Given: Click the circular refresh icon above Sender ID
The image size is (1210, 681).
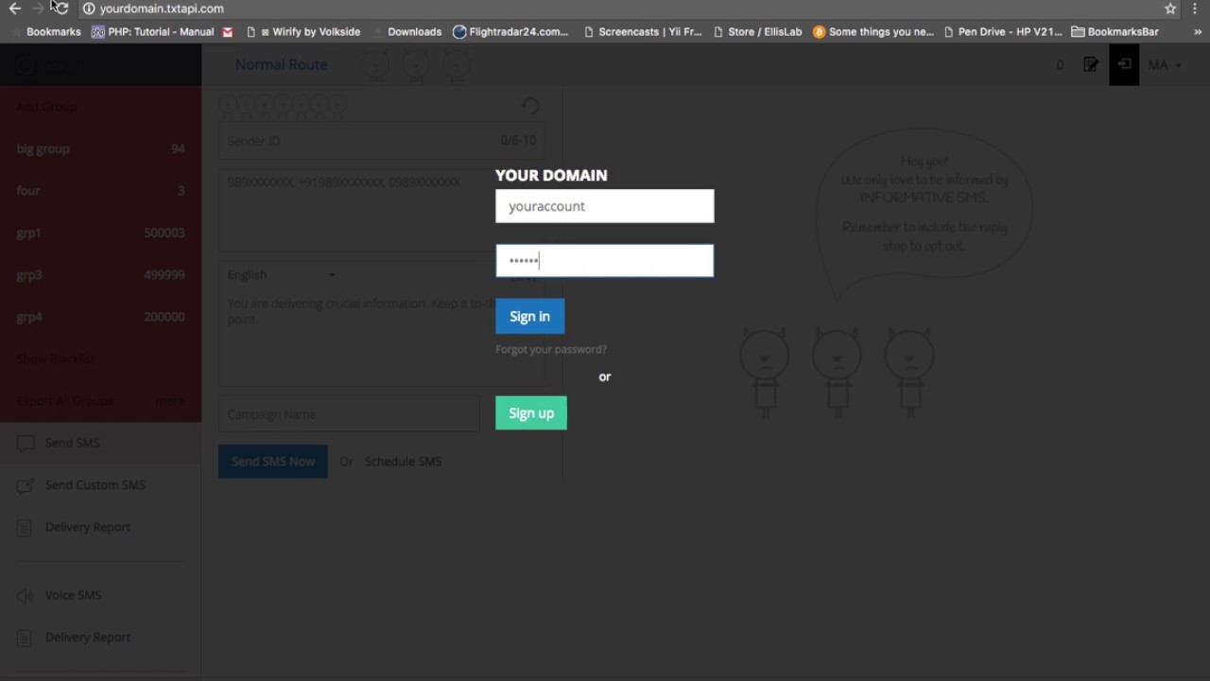Looking at the screenshot, I should click(530, 106).
